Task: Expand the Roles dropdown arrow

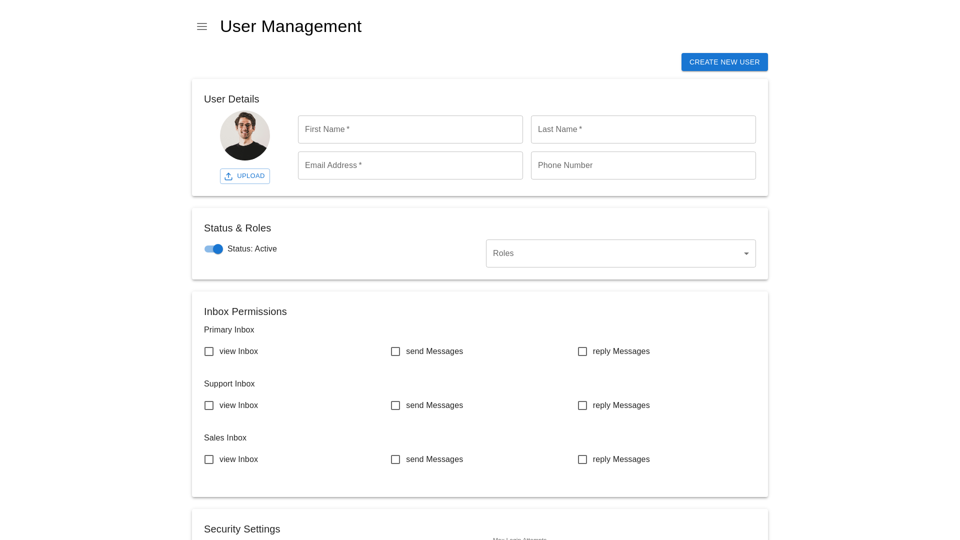Action: click(746, 253)
